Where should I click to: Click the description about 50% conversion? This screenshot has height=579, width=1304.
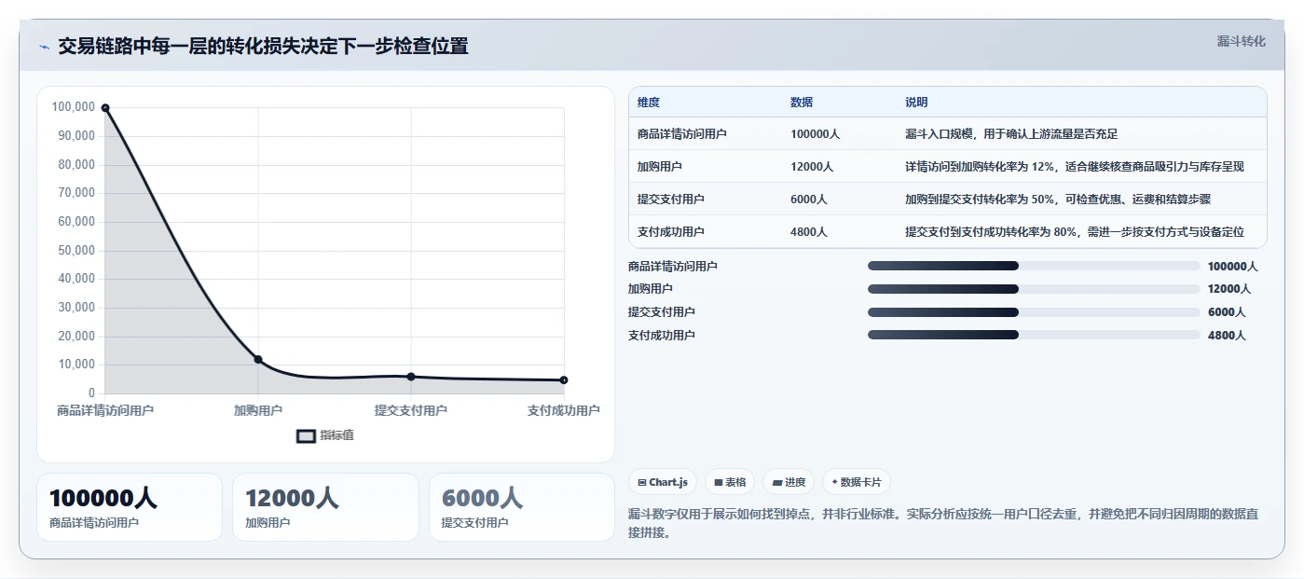[1058, 200]
